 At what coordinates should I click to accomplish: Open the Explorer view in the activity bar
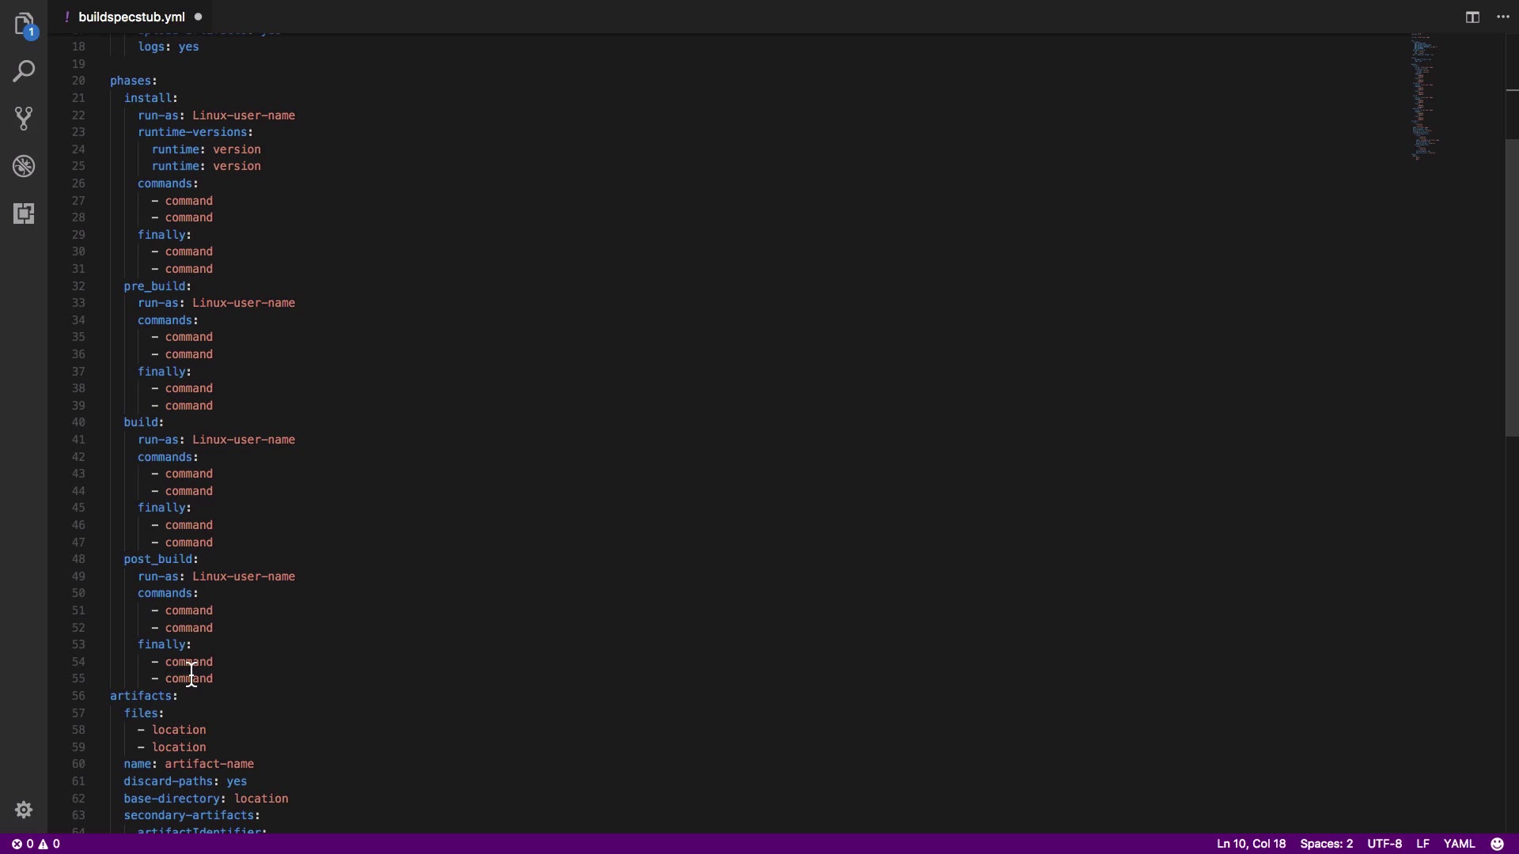point(24,24)
